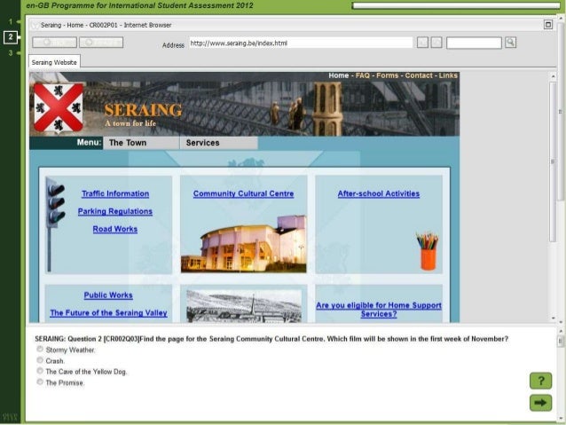Click the question panel scrollbar
566x425 pixels.
coord(560,342)
